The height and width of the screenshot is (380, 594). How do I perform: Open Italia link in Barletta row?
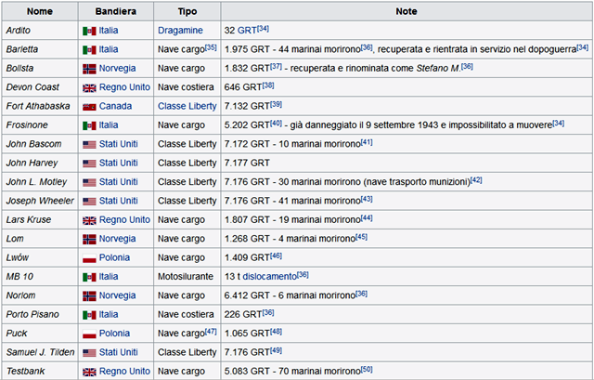[109, 49]
